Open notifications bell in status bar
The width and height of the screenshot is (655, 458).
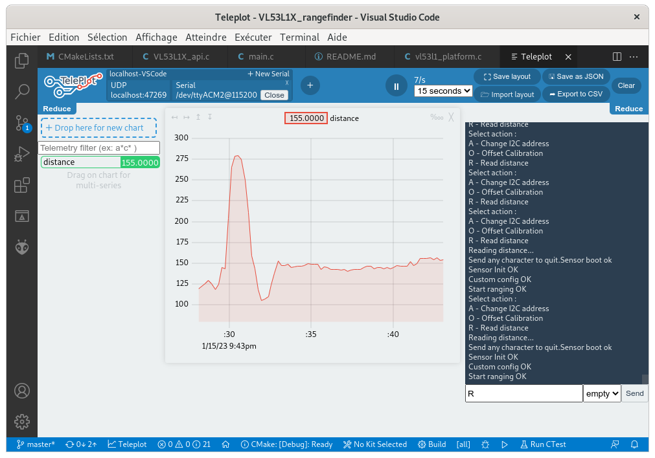pyautogui.click(x=634, y=444)
